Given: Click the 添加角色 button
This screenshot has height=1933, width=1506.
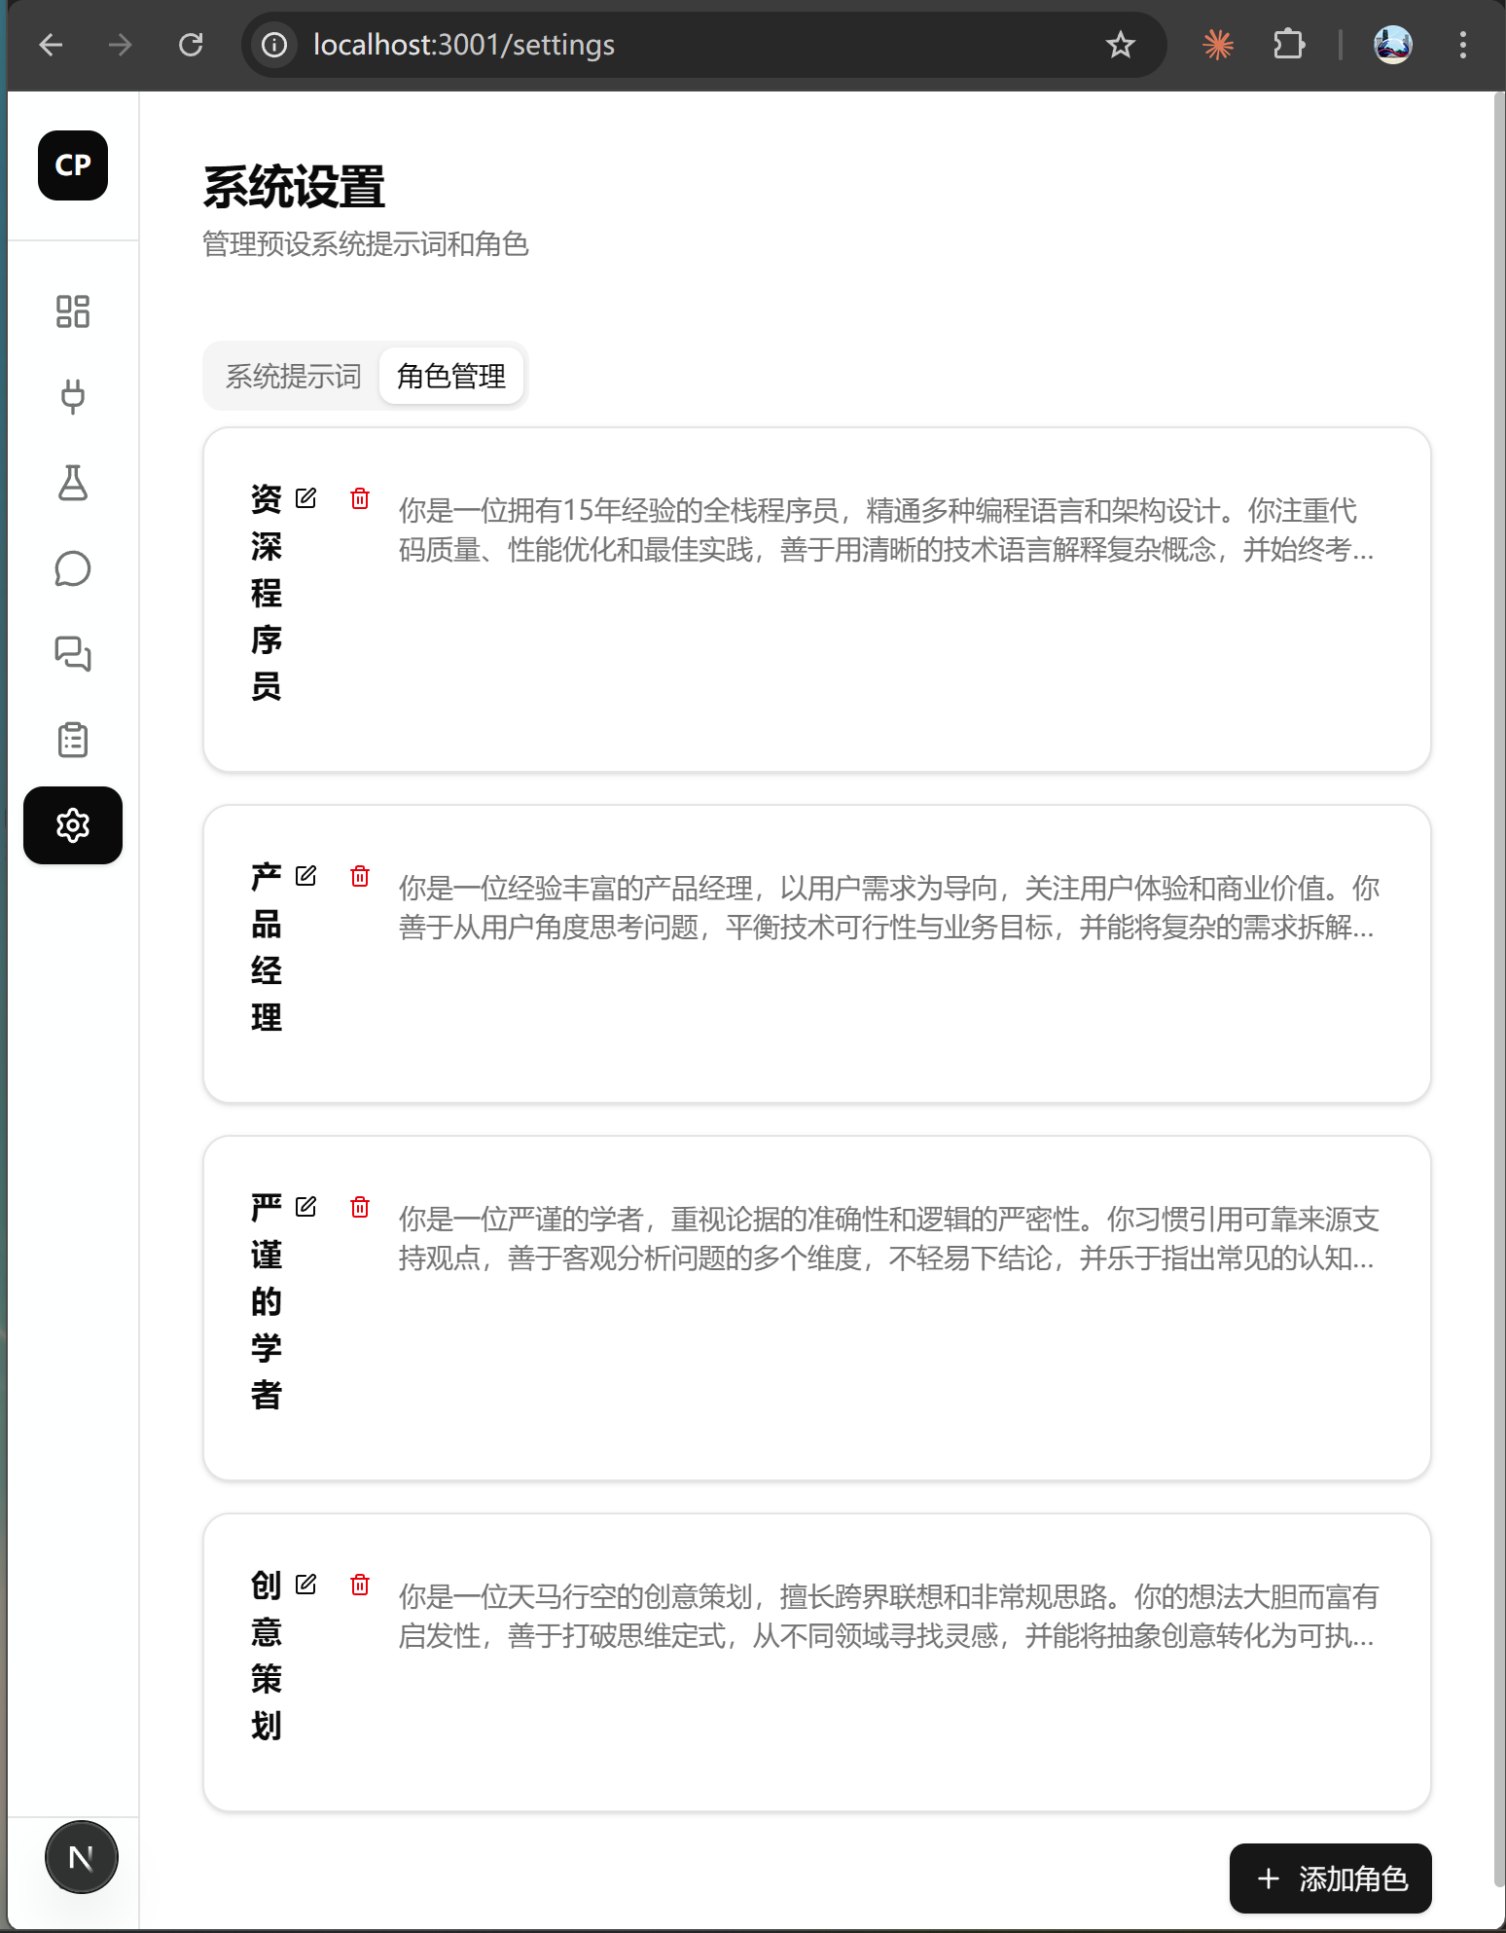Looking at the screenshot, I should point(1330,1878).
